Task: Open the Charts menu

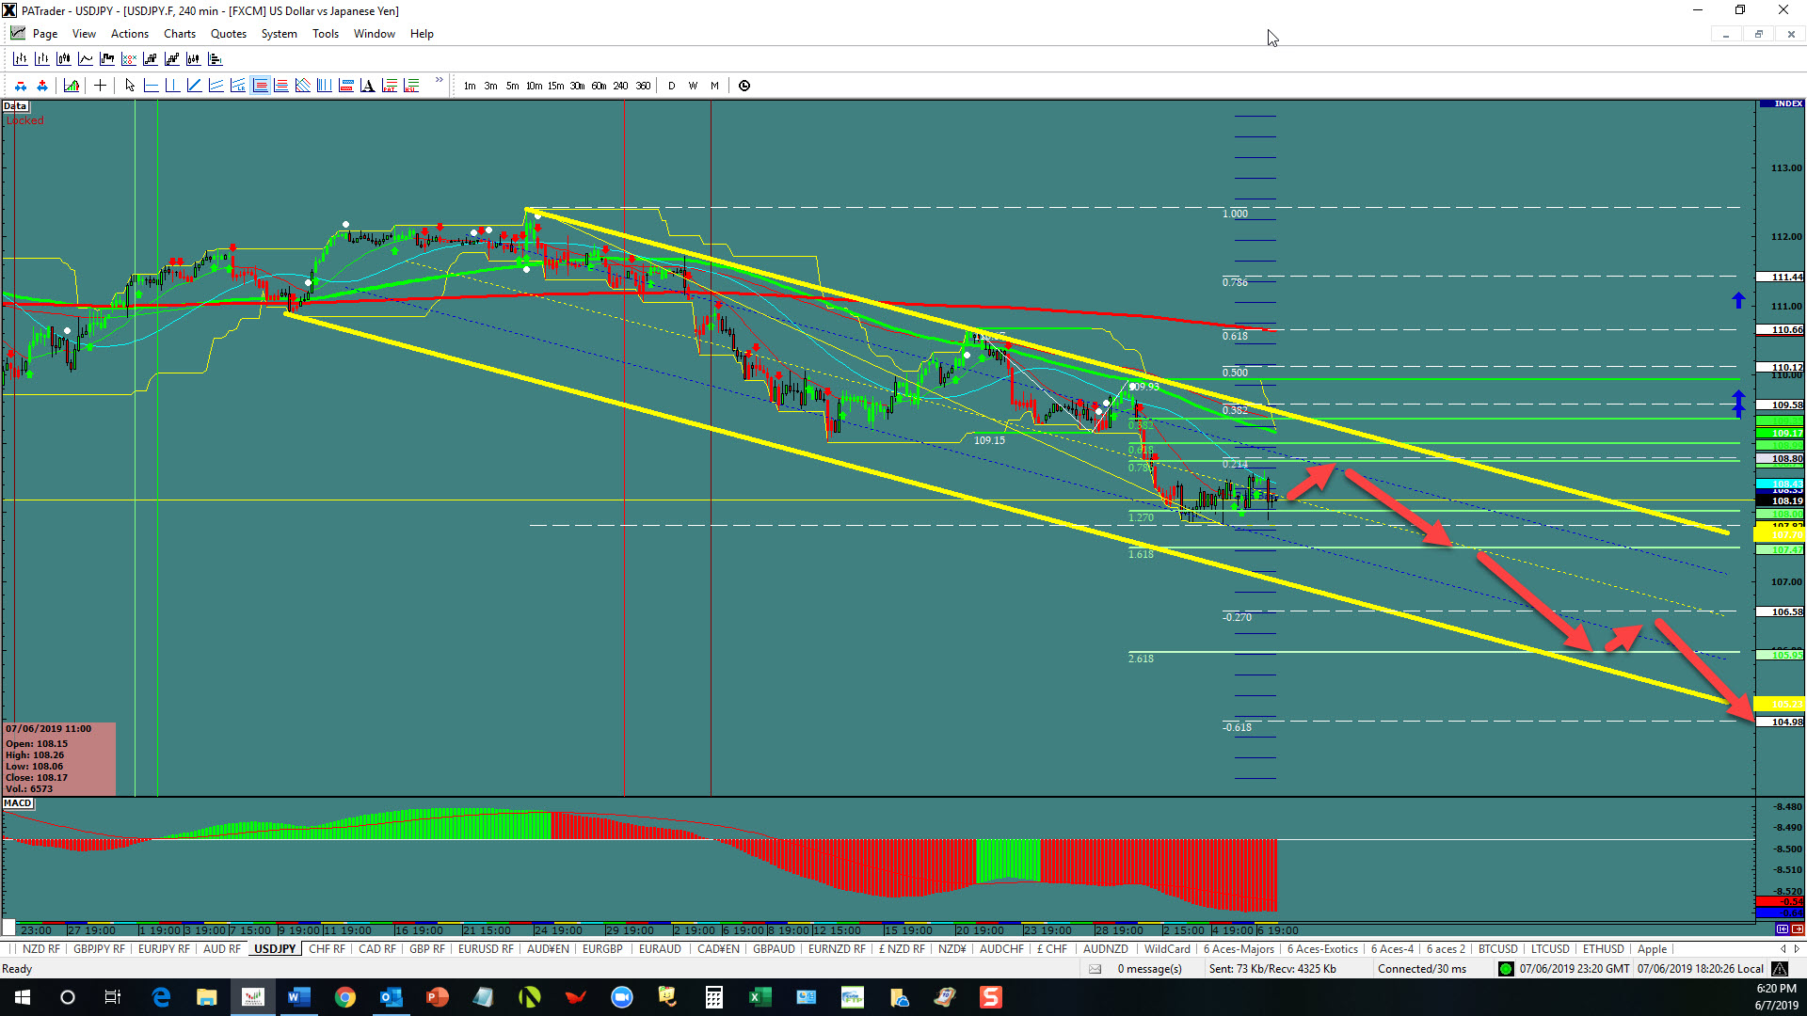Action: (x=180, y=34)
